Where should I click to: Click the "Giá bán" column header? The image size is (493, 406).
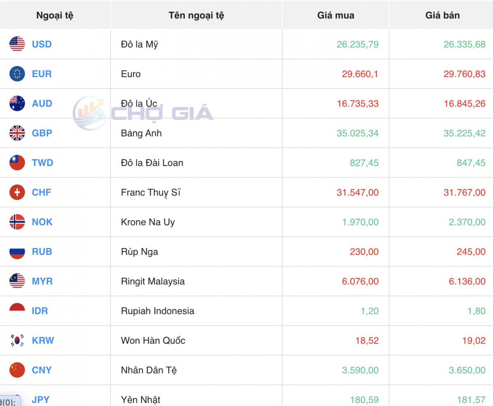click(x=442, y=16)
